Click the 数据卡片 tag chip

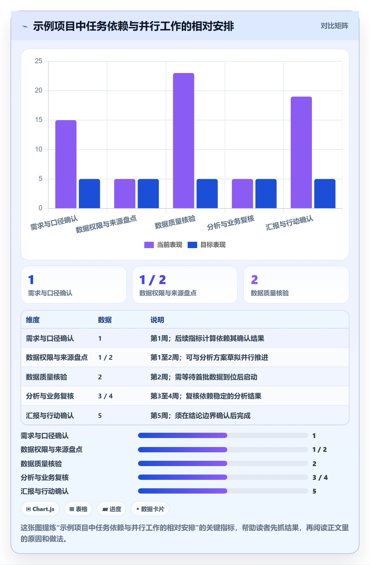(150, 509)
